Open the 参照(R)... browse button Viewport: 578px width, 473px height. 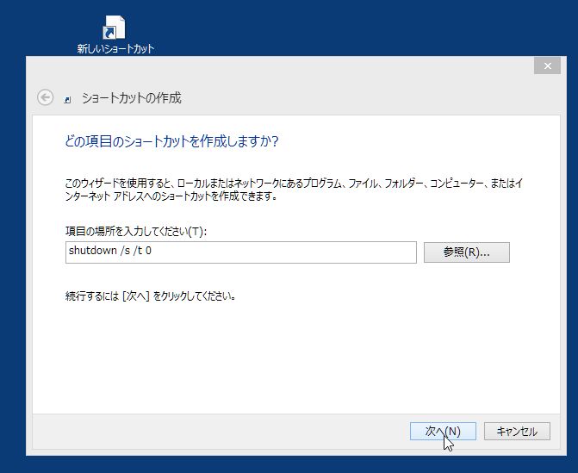[x=467, y=252]
